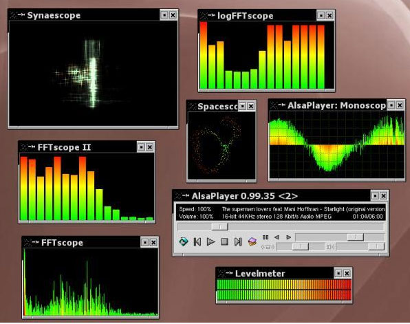Click the "Speed: 100%" readout
The width and height of the screenshot is (410, 324).
(195, 209)
